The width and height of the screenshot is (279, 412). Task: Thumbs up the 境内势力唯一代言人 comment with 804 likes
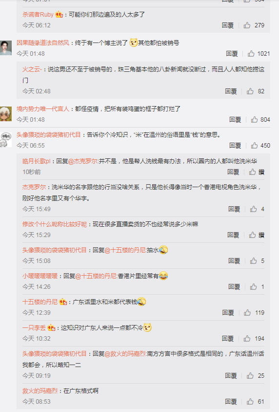coord(254,120)
